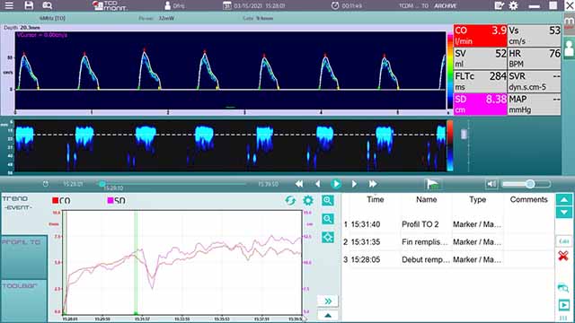Viewport: 575px width, 323px height.
Task: Click the Comments column header
Action: tap(528, 199)
